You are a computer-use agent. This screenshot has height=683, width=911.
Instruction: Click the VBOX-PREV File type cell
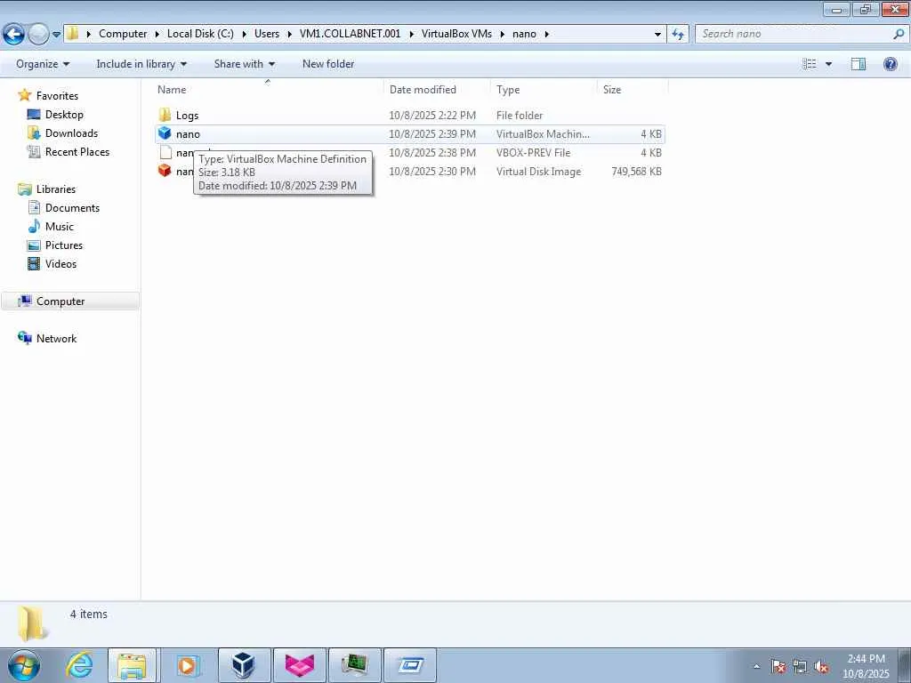tap(533, 153)
